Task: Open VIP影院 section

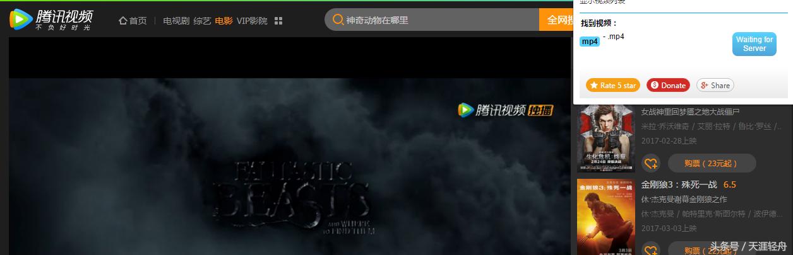Action: [x=252, y=21]
